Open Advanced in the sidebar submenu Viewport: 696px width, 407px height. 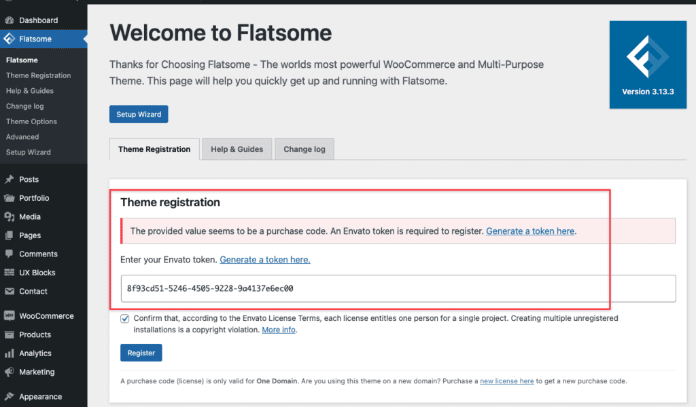(x=22, y=137)
